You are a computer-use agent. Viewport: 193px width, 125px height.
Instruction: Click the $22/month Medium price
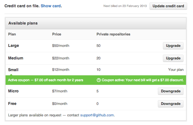point(61,58)
